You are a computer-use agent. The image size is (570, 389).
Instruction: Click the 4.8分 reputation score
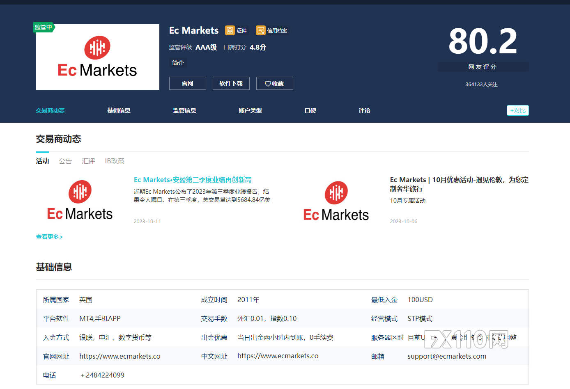(258, 47)
